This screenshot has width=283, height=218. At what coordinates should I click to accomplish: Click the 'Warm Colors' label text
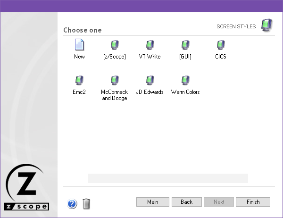(185, 92)
